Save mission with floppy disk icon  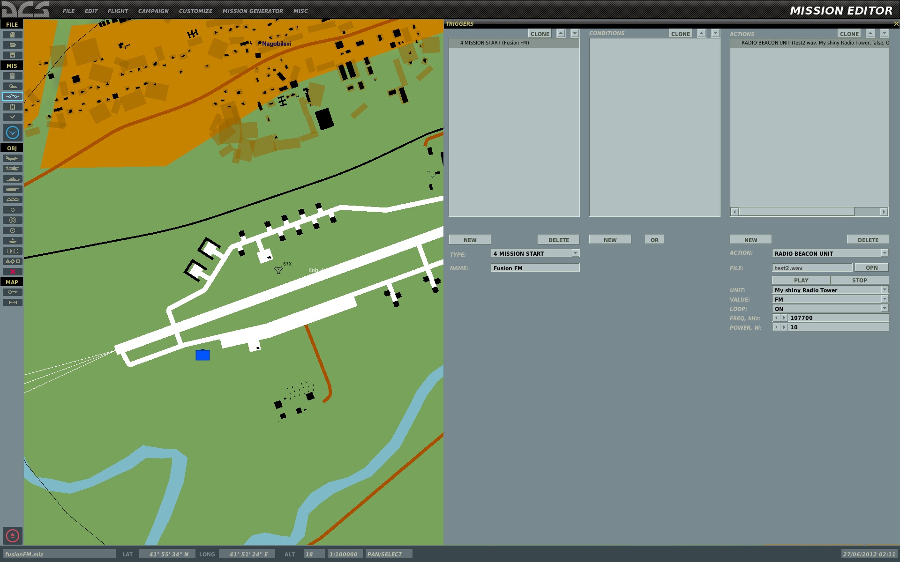(13, 55)
